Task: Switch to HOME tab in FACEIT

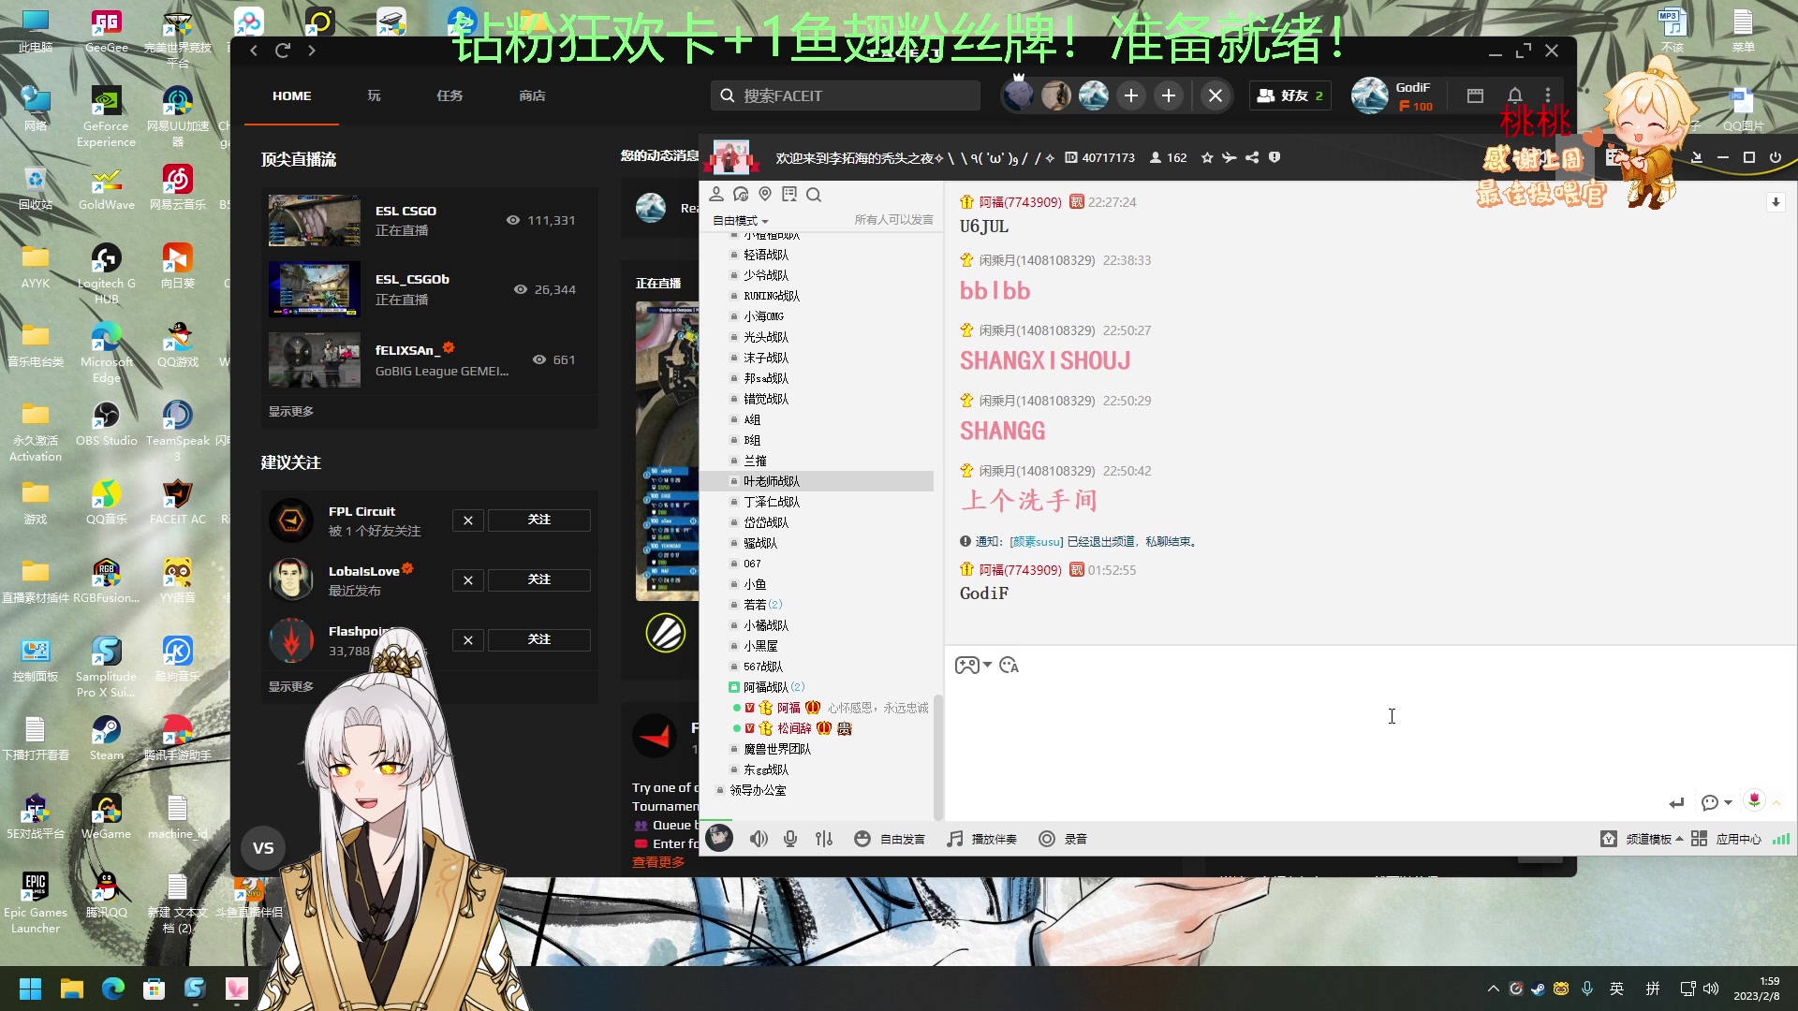Action: pos(292,95)
